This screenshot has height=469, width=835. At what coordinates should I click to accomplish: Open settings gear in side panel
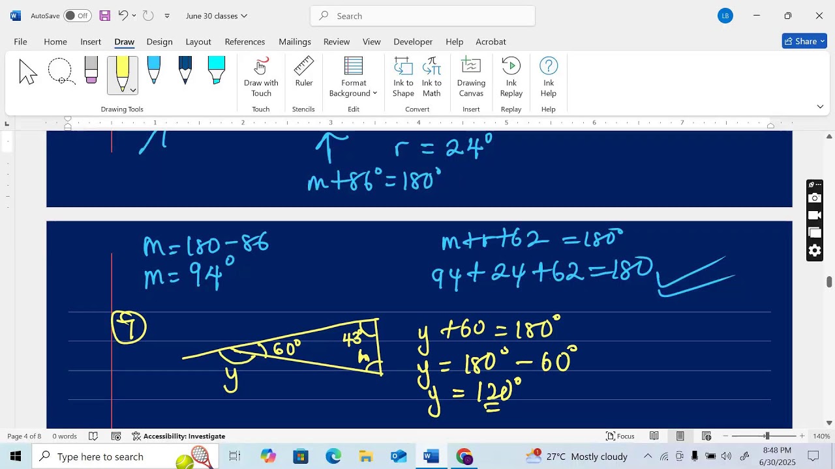(815, 250)
